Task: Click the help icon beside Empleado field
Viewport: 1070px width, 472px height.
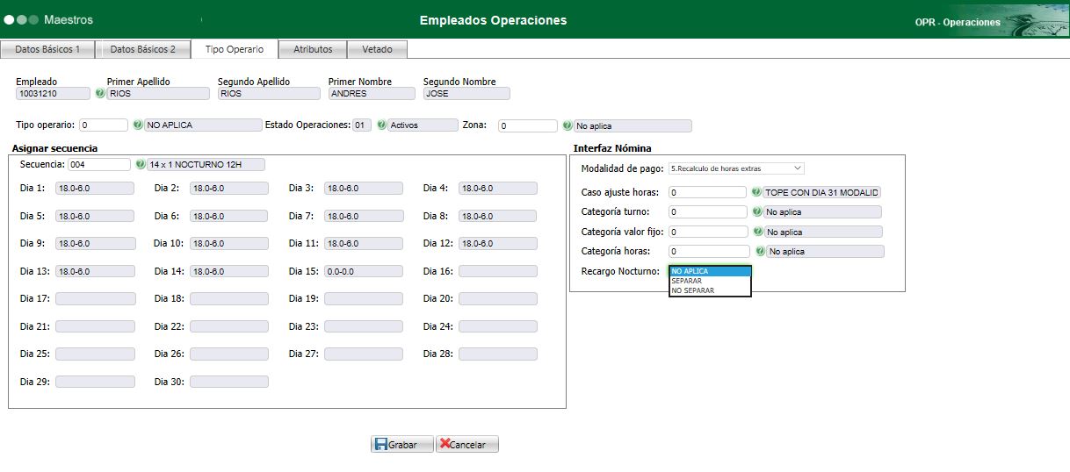Action: point(99,93)
